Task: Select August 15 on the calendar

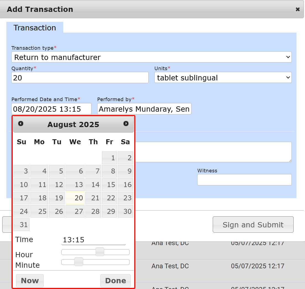Action: click(109, 185)
